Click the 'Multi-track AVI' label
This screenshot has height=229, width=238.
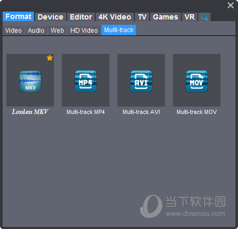(141, 112)
